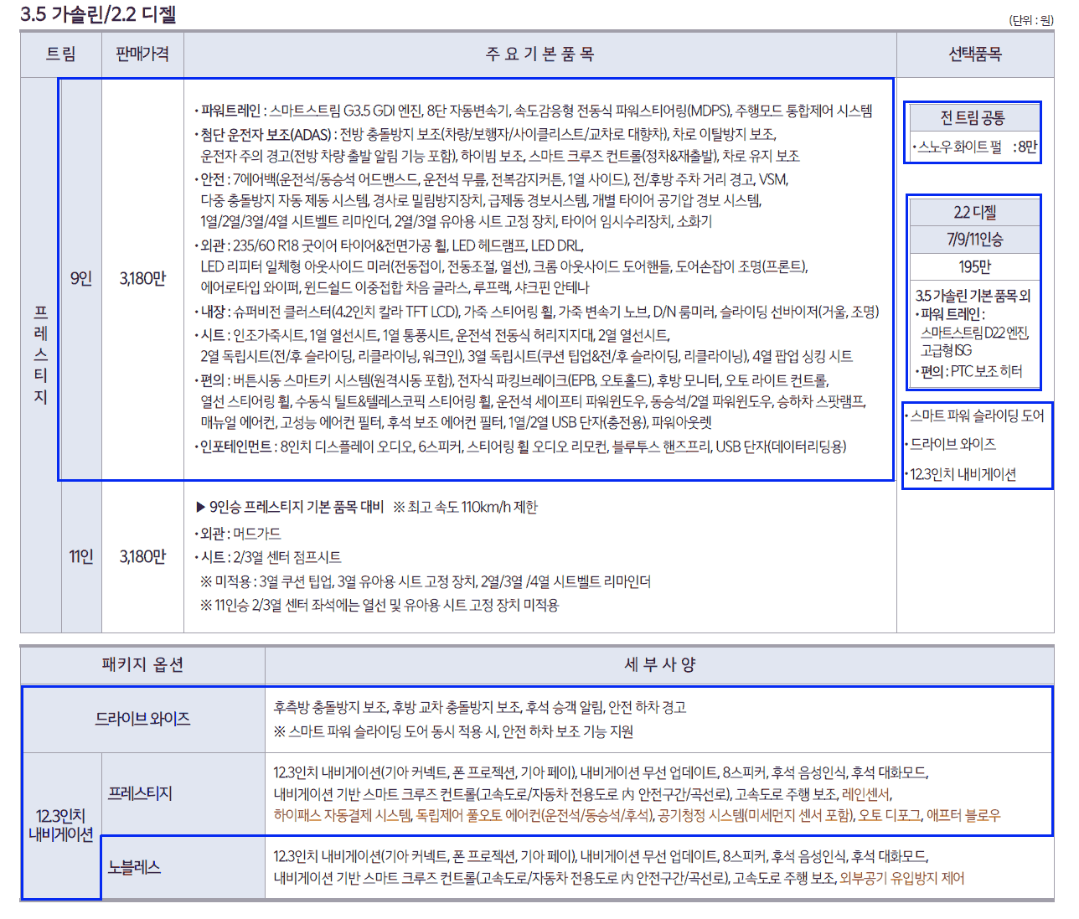Click the '외관 : 머드가드' line
This screenshot has width=1079, height=919.
tap(238, 534)
